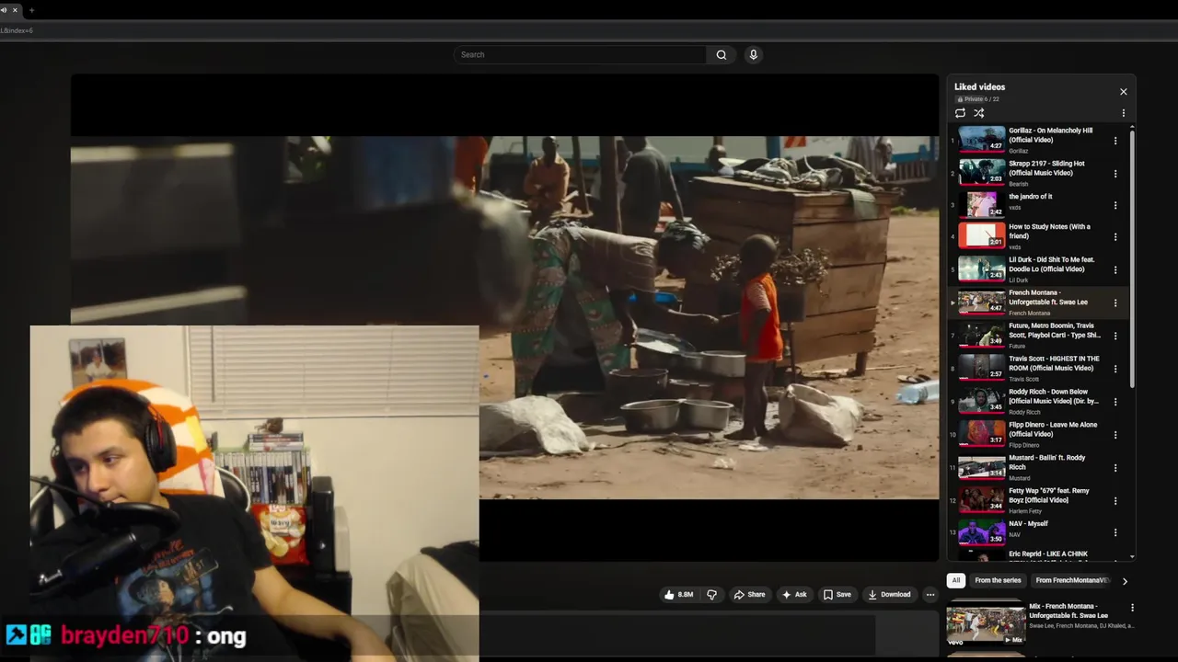Click the search magnifier button
Screen dimensions: 1178x662
click(722, 54)
